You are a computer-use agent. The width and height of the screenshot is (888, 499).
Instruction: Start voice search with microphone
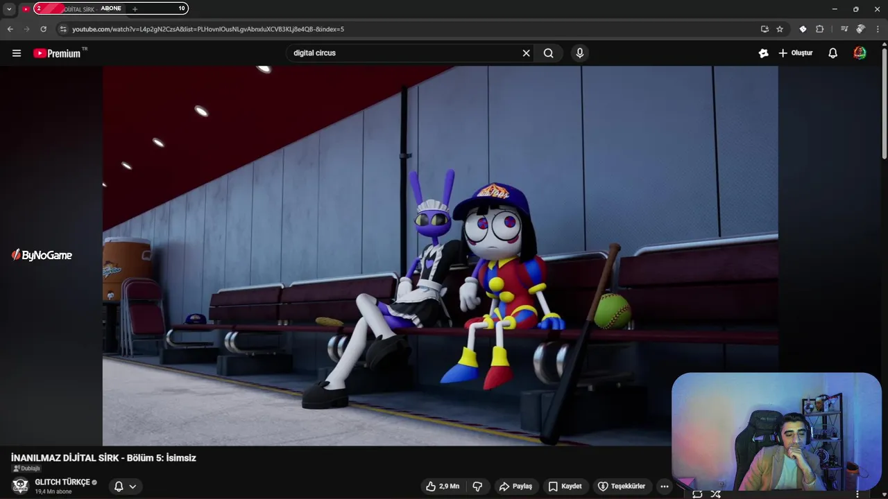tap(580, 53)
